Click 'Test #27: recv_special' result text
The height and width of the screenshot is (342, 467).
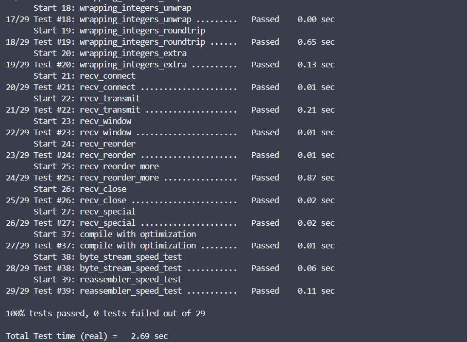84,223
